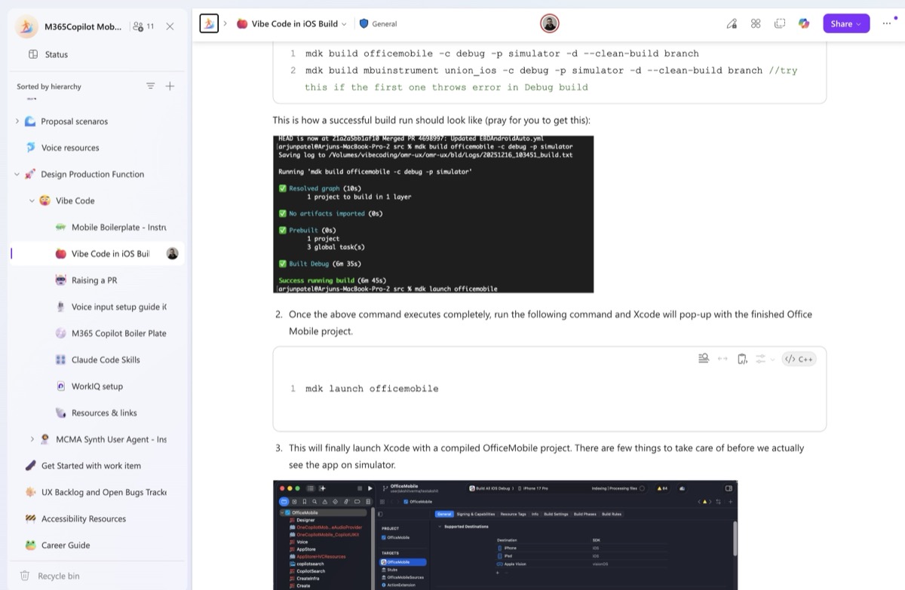
Task: Click the mdk launch officemobile code line
Action: point(372,389)
